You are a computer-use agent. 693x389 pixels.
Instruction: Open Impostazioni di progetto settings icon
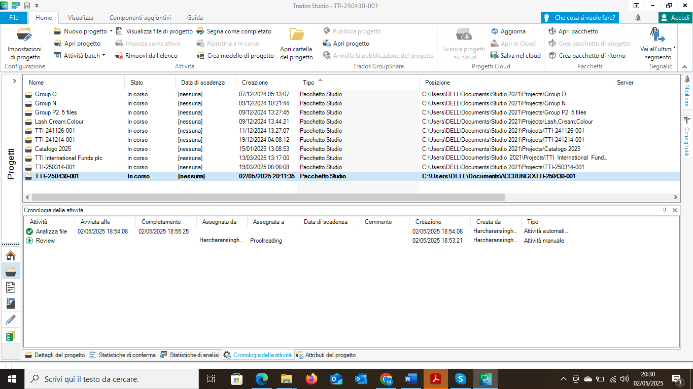click(x=24, y=35)
